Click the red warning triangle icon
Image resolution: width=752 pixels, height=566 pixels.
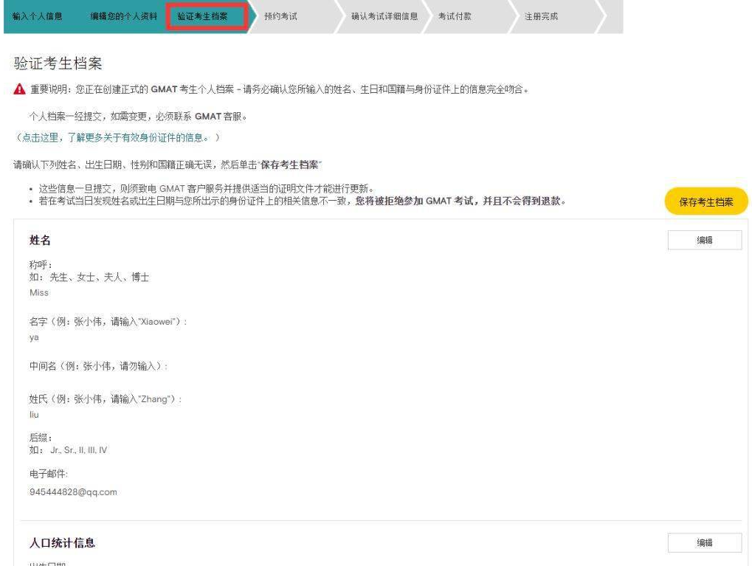[19, 89]
